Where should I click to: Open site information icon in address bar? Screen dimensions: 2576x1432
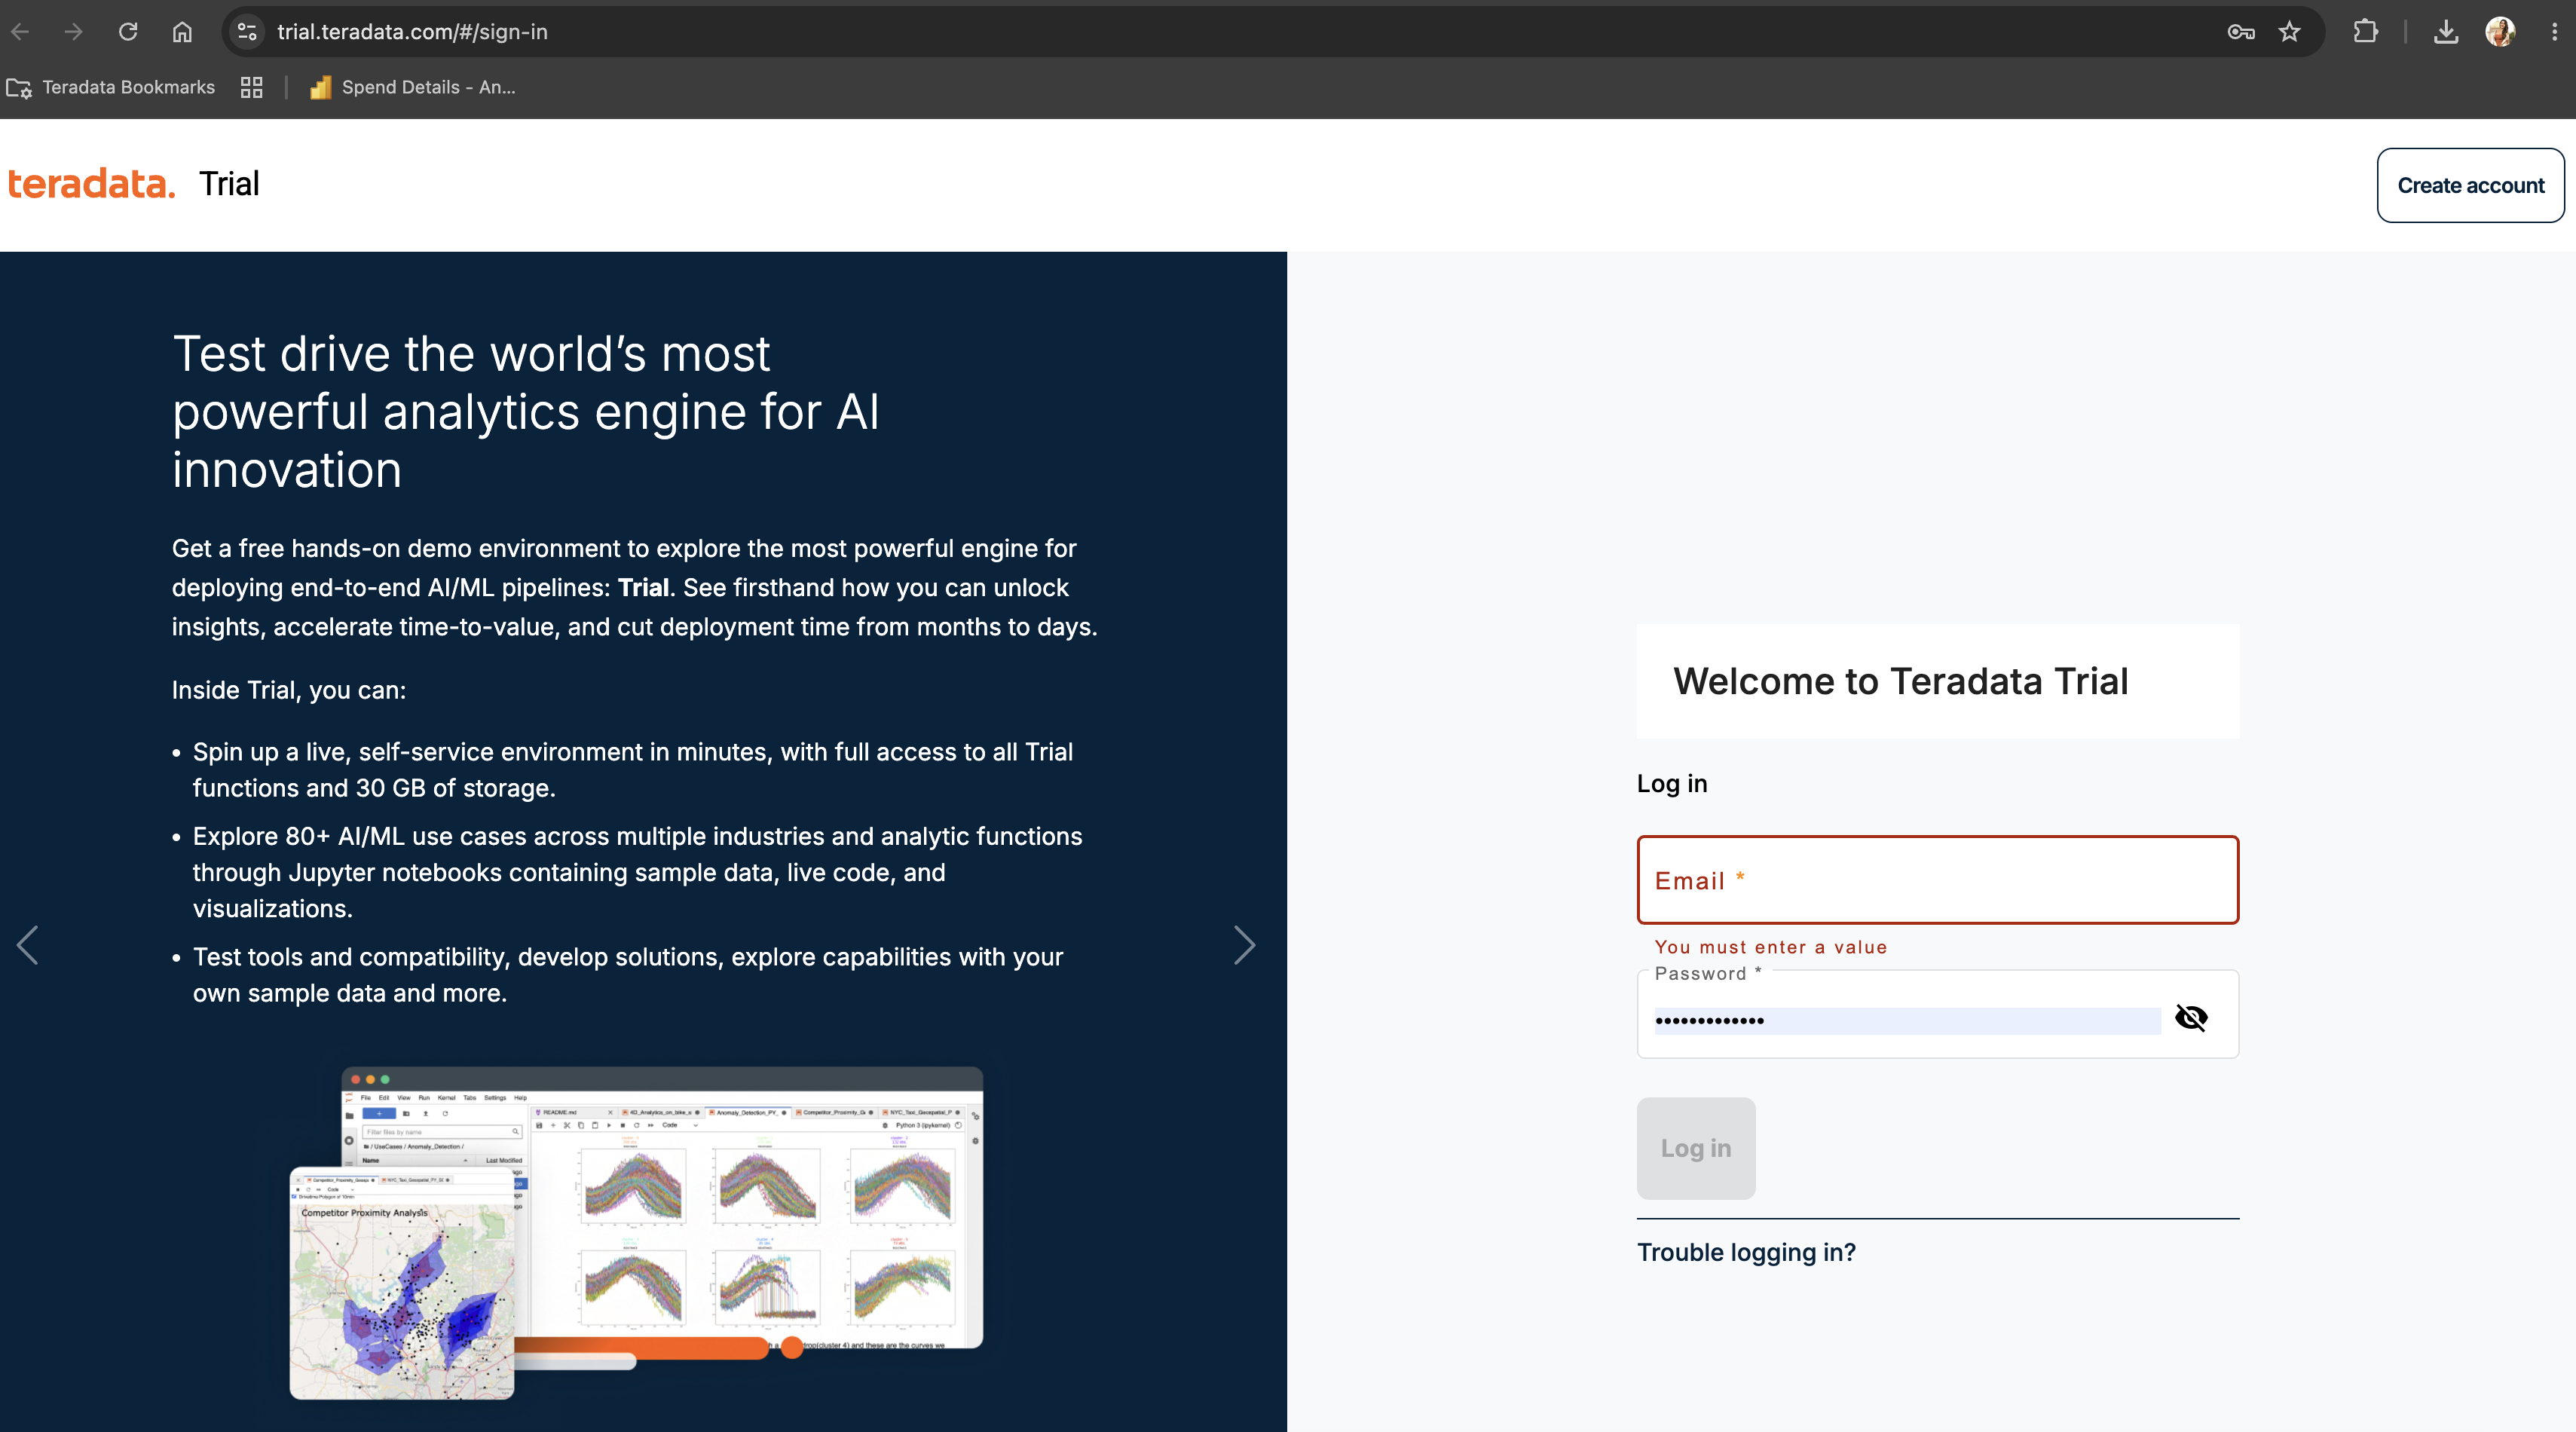[x=247, y=32]
